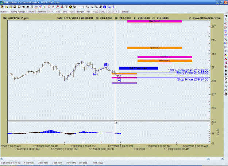Screen dimensions: 228x166
Task: Select the D daily icon in right sidebar
Action: pos(226,79)
